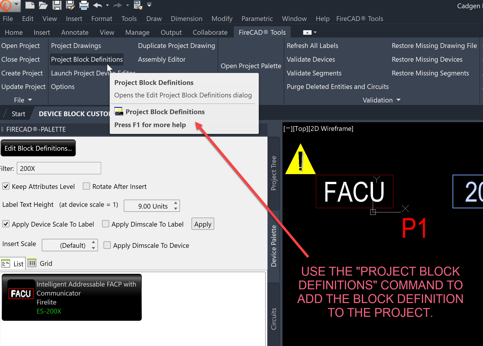
Task: Click the FIRECAD palette grip handle
Action: pos(2,129)
